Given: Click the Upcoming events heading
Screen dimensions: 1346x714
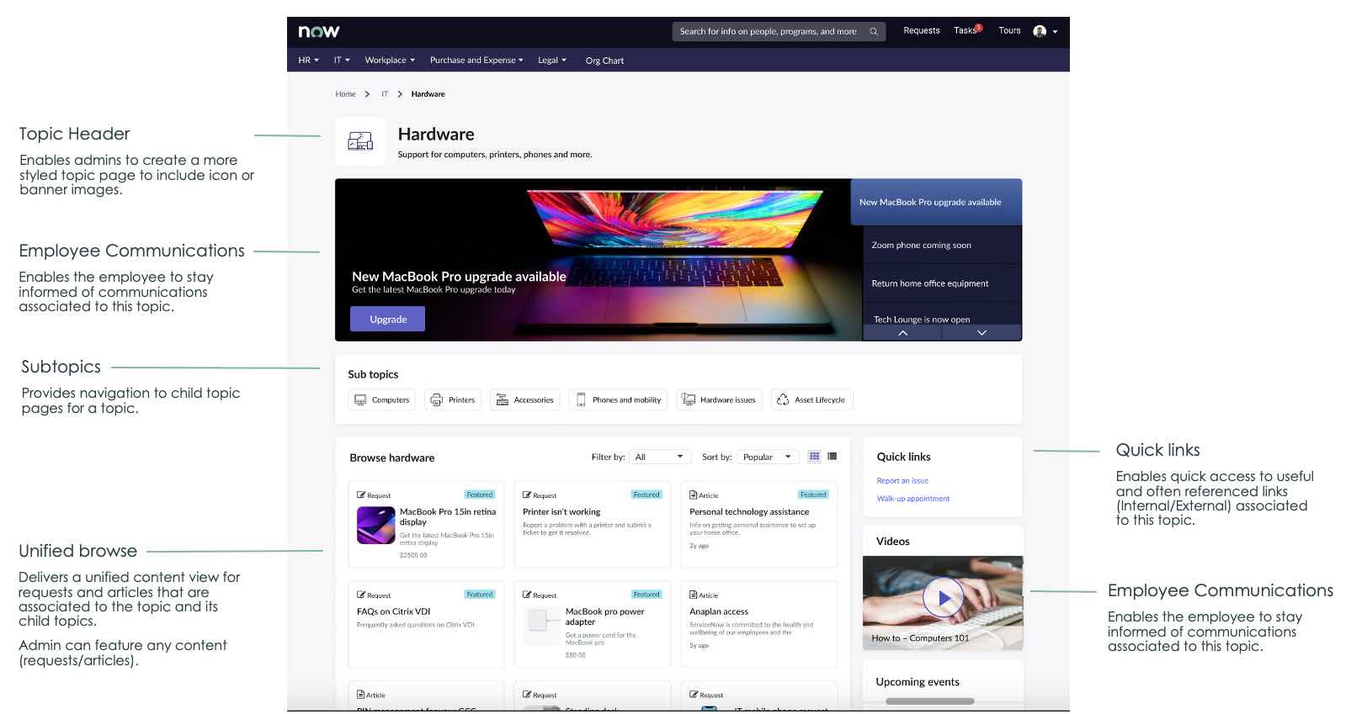Looking at the screenshot, I should 918,682.
